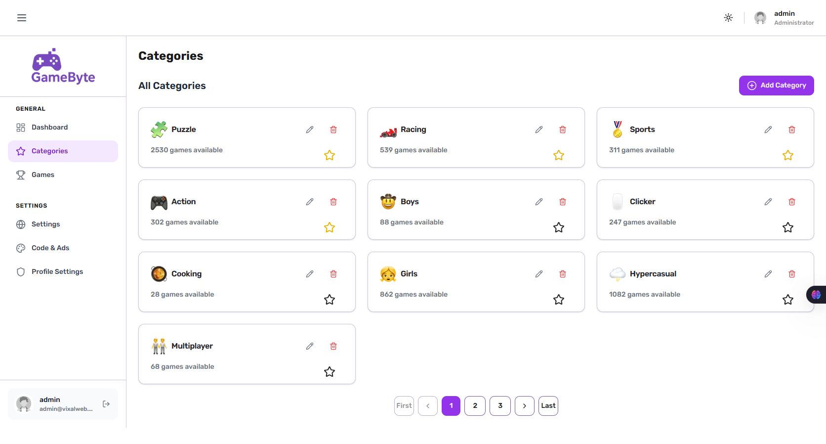This screenshot has width=826, height=444.
Task: Mark Cooking category as featured
Action: point(330,300)
